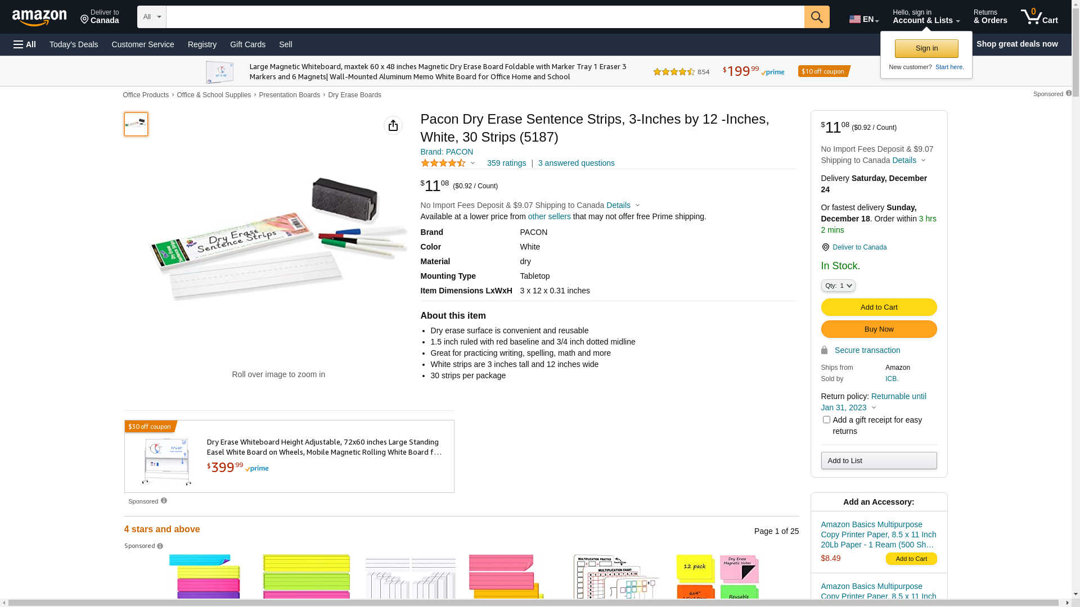
Task: Click the yellow Add to Cart button
Action: click(x=879, y=307)
